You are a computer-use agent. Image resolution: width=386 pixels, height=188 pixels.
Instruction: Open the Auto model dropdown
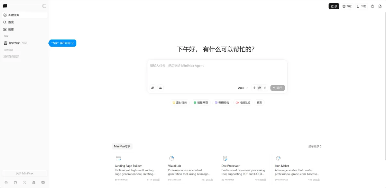coord(243,88)
